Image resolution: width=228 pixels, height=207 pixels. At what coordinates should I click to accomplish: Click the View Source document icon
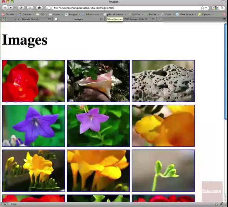pos(177,14)
